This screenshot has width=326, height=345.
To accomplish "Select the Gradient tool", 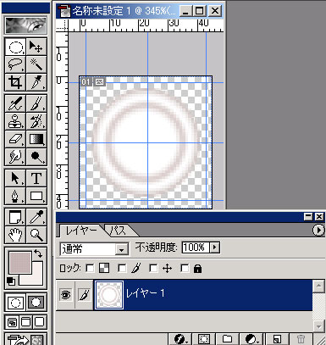I will (36, 139).
